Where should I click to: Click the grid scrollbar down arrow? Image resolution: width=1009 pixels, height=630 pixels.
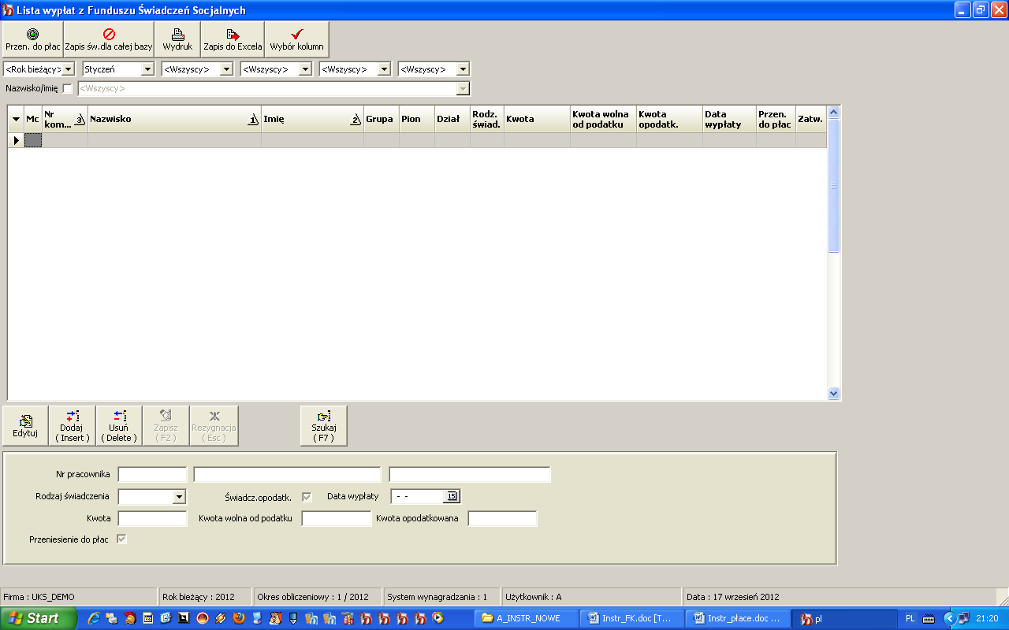coord(834,392)
